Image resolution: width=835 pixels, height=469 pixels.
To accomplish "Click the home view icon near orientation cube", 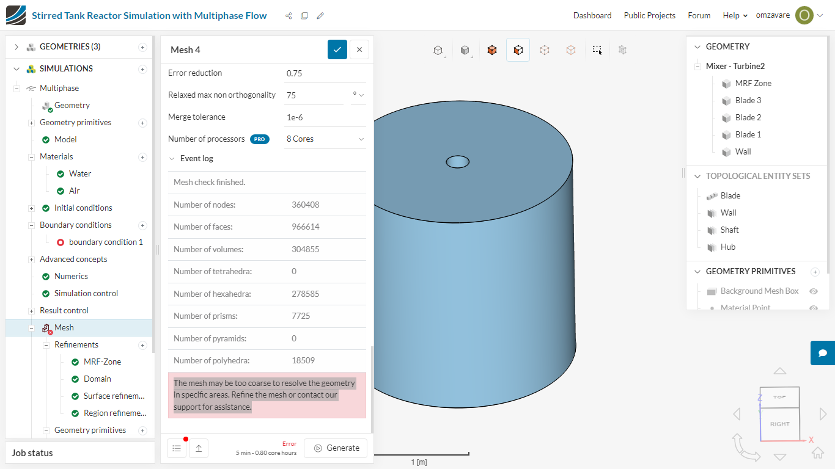I will point(818,453).
